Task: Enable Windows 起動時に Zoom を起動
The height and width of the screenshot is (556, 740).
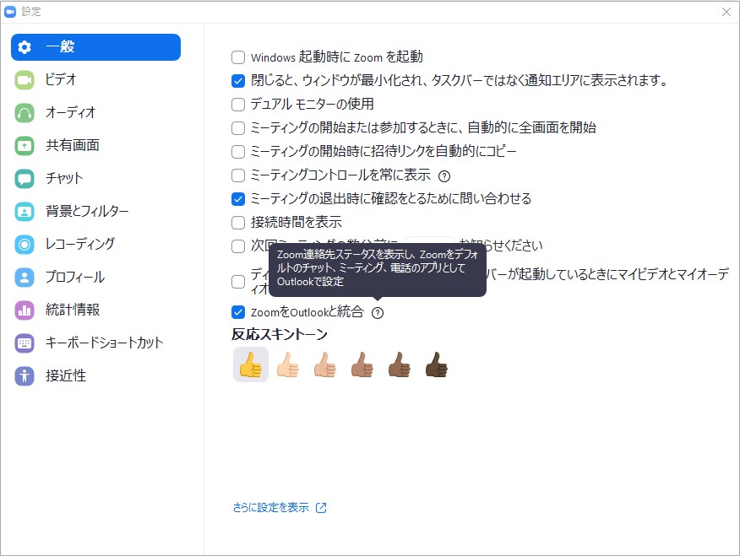Action: [x=237, y=57]
